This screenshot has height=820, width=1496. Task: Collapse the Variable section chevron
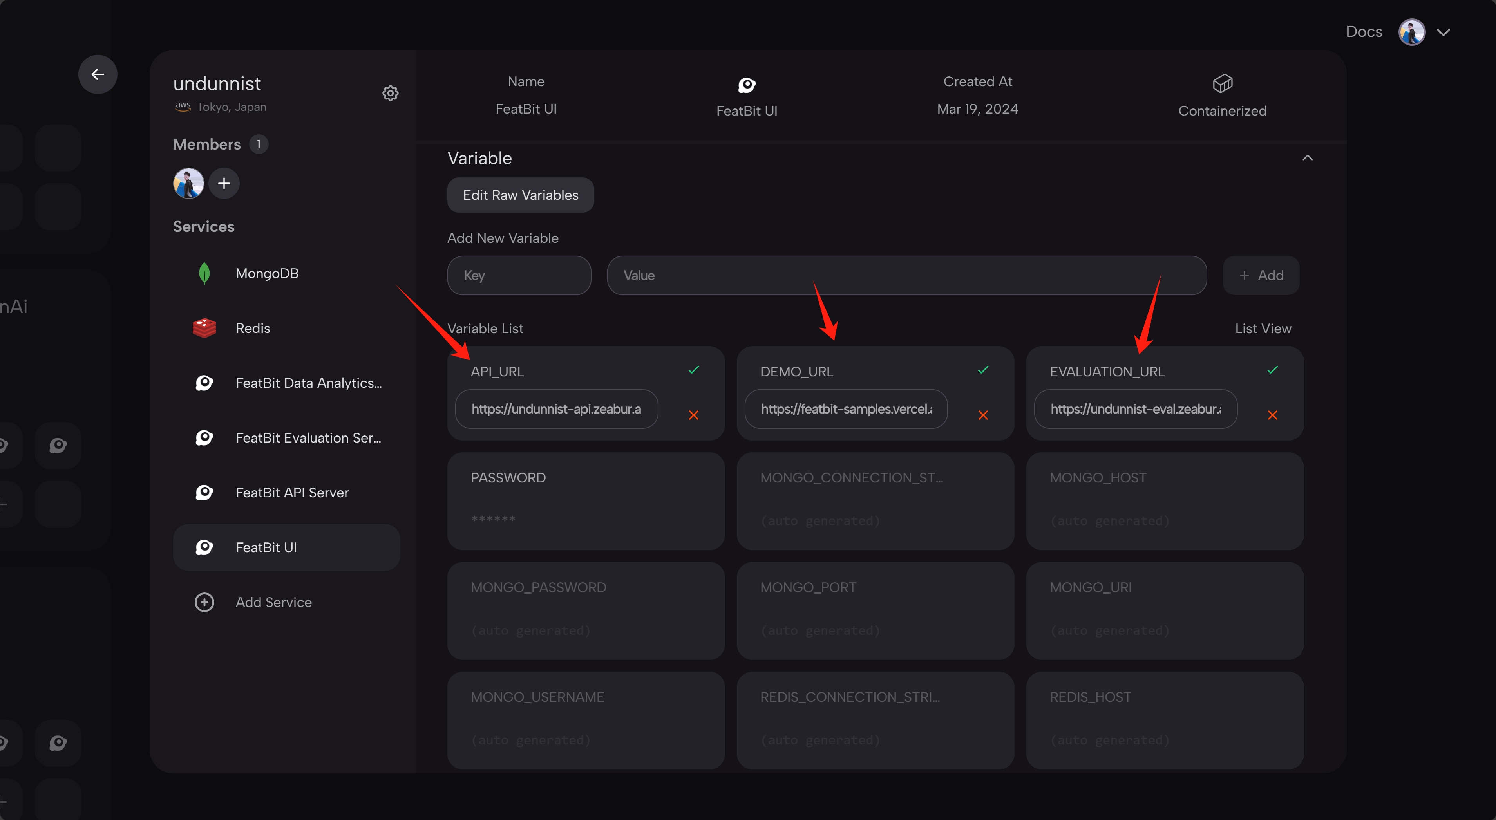pyautogui.click(x=1307, y=158)
